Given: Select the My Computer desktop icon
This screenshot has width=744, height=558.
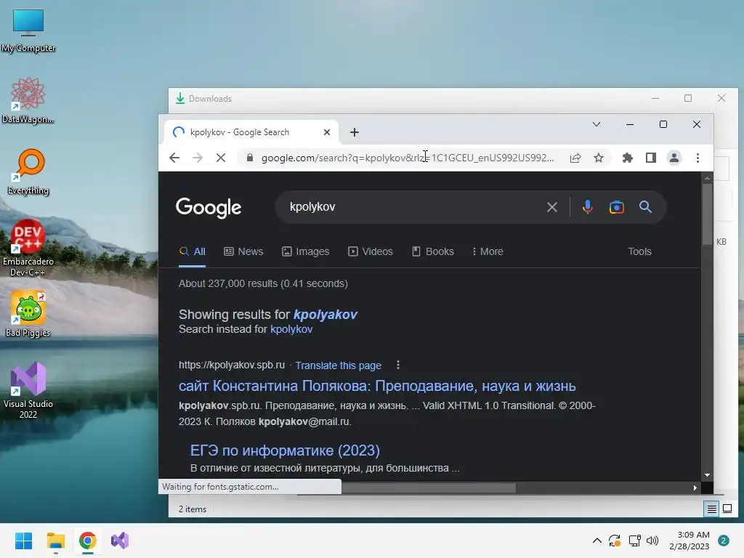Looking at the screenshot, I should [28, 31].
